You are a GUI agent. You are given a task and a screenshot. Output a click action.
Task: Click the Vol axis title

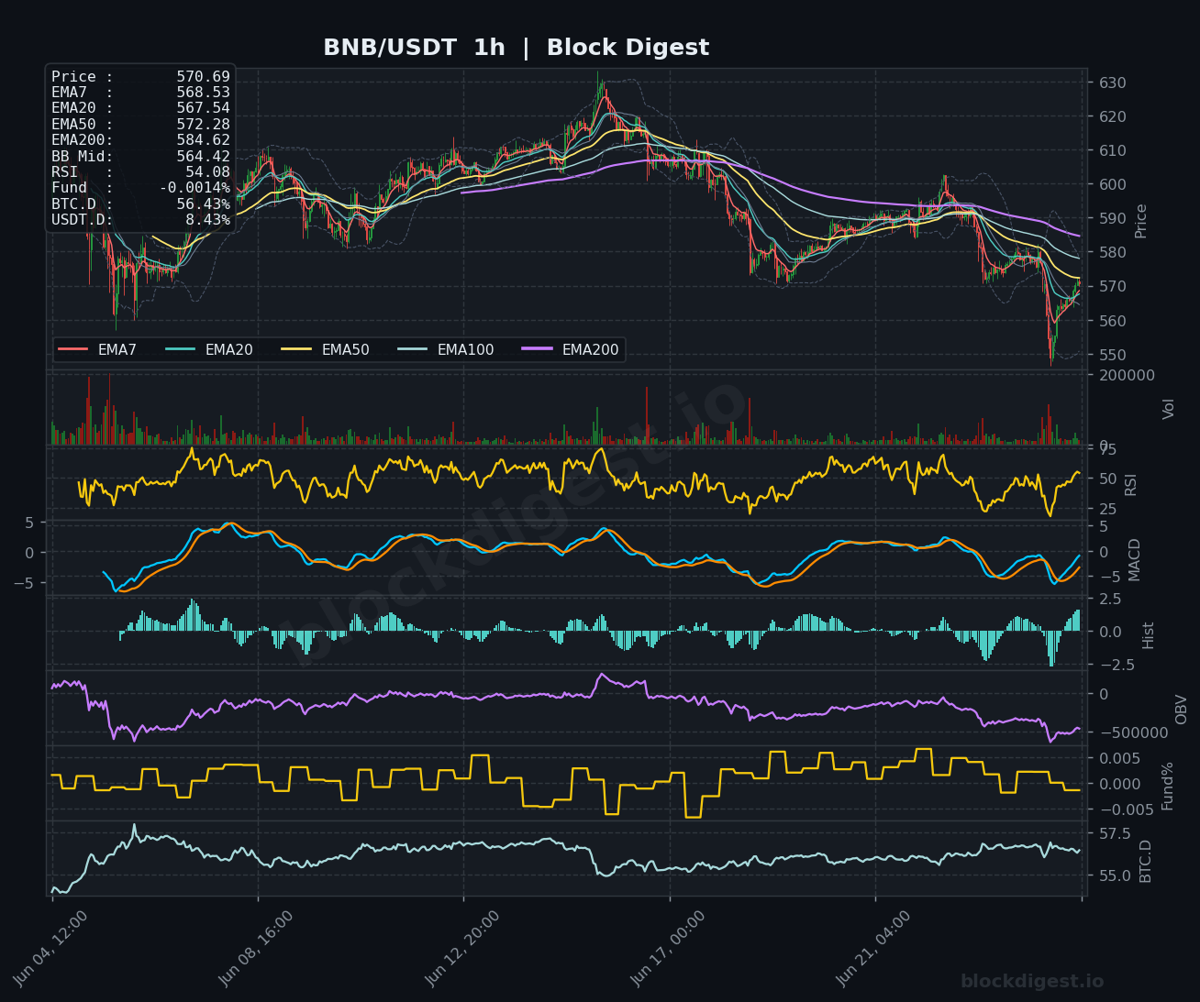click(x=1169, y=409)
